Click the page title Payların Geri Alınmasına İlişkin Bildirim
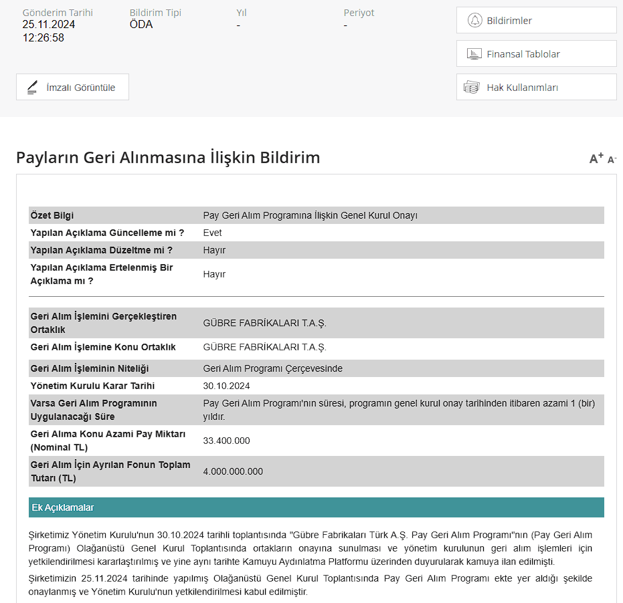623x603 pixels. (168, 158)
